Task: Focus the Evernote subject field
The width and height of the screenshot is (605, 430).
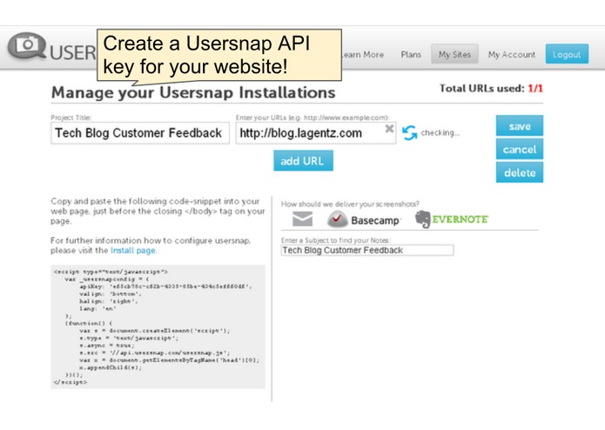Action: point(367,251)
